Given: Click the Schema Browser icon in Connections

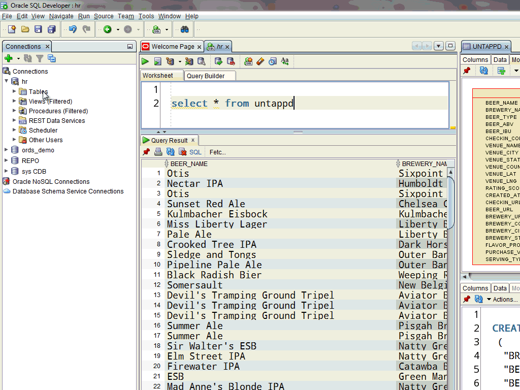Looking at the screenshot, I should (x=52, y=59).
